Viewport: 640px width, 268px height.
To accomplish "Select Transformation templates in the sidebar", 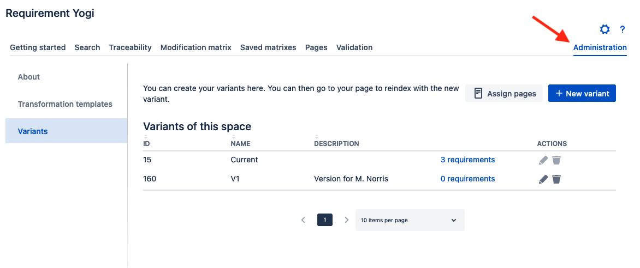I will coord(65,104).
